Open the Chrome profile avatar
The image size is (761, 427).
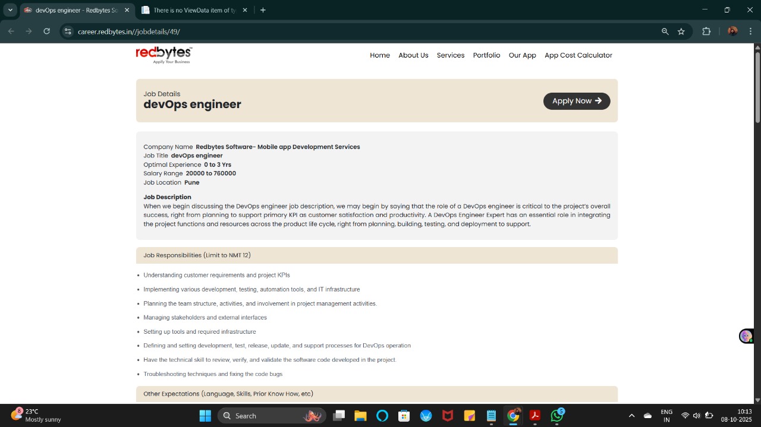[732, 31]
